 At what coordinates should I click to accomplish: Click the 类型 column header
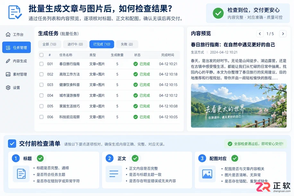point(93,55)
